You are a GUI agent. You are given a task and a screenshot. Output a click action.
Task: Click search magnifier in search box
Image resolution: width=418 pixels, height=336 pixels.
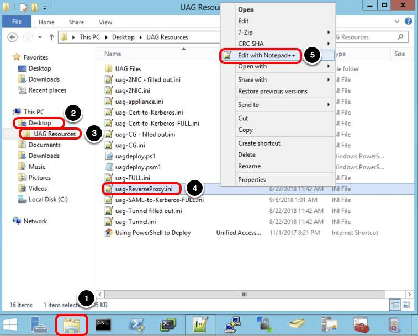point(400,37)
